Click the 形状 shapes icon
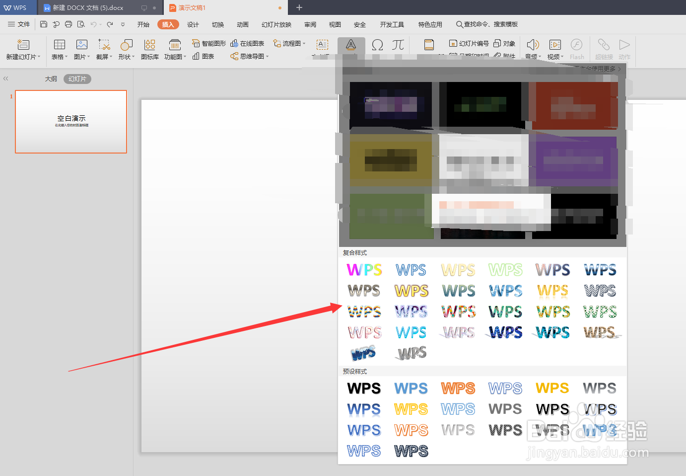Image resolution: width=686 pixels, height=476 pixels. [x=127, y=45]
